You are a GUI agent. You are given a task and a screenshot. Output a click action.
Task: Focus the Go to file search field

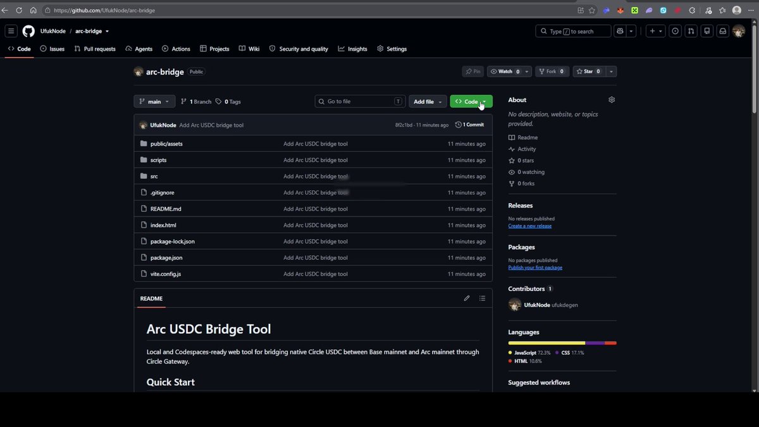359,102
